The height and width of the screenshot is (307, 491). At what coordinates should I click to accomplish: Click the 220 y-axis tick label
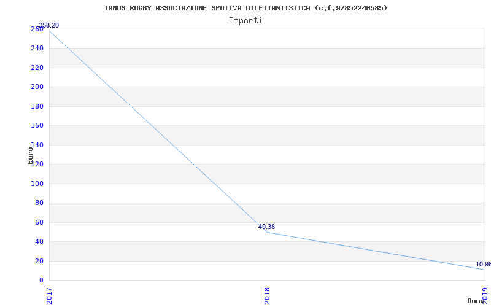[37, 68]
